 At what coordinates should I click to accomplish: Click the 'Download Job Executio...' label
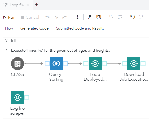tap(134, 77)
